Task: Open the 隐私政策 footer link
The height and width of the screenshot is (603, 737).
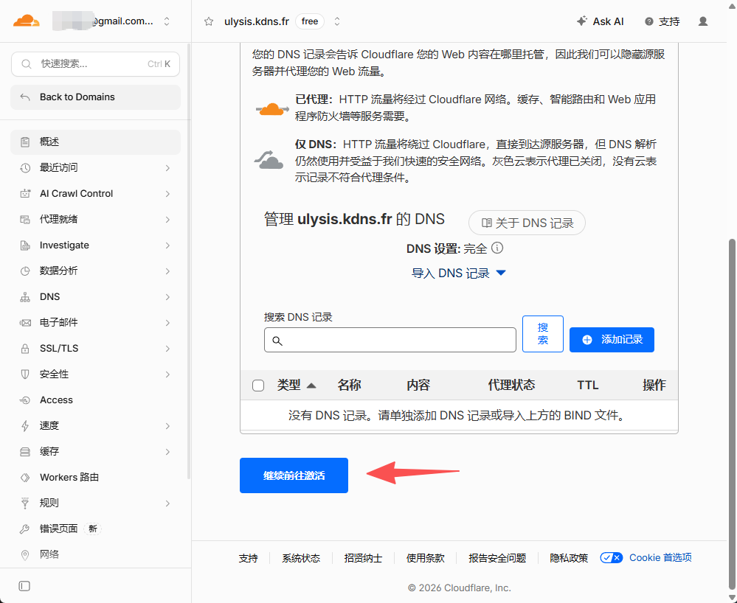Action: coord(569,558)
